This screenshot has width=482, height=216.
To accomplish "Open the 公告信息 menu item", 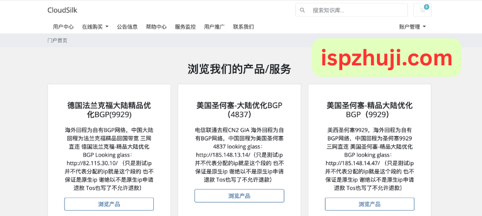I will click(x=127, y=26).
